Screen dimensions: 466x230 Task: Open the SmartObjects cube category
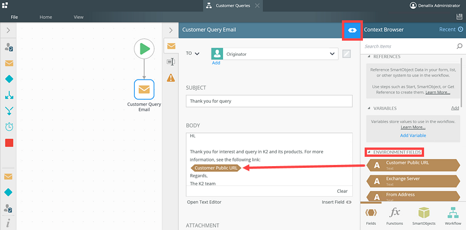424,216
